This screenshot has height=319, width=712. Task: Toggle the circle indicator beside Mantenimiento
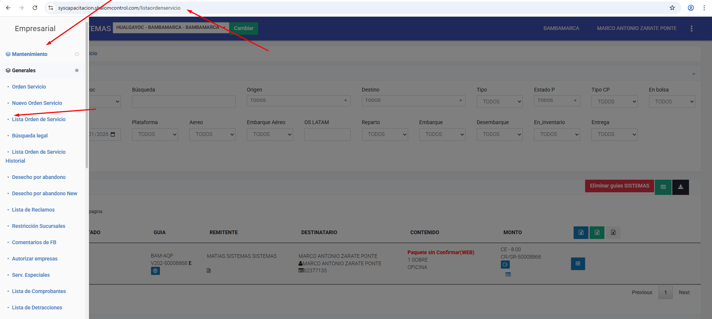coord(77,54)
